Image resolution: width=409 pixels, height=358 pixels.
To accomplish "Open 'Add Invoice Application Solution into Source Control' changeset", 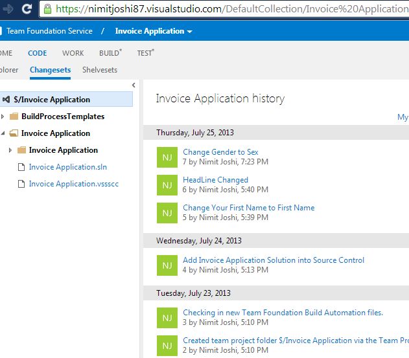I will pyautogui.click(x=274, y=260).
